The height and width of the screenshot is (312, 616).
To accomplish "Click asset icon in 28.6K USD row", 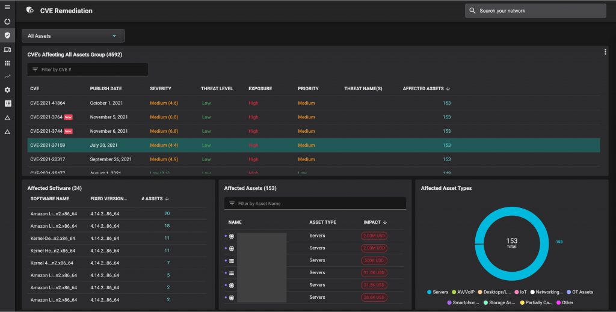I will 232,298.
